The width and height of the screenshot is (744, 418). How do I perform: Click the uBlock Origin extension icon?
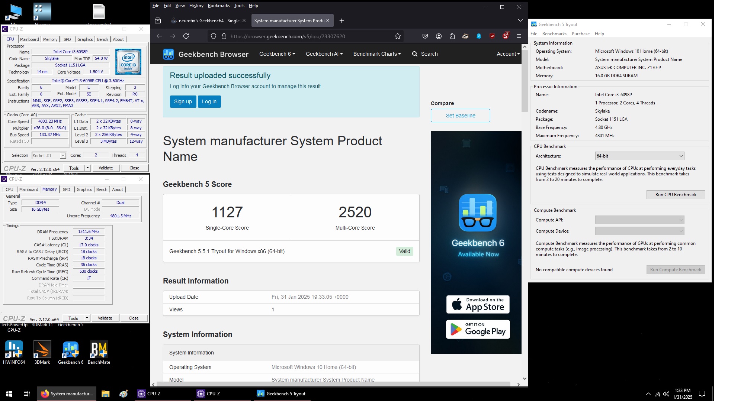[x=492, y=36]
